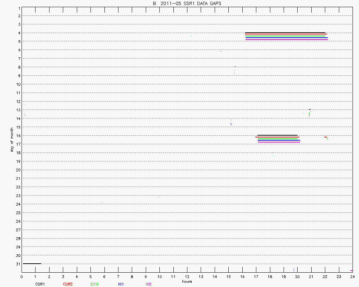The height and width of the screenshot is (287, 359).
Task: Click the short red mark near hour 22
Action: pyautogui.click(x=325, y=137)
